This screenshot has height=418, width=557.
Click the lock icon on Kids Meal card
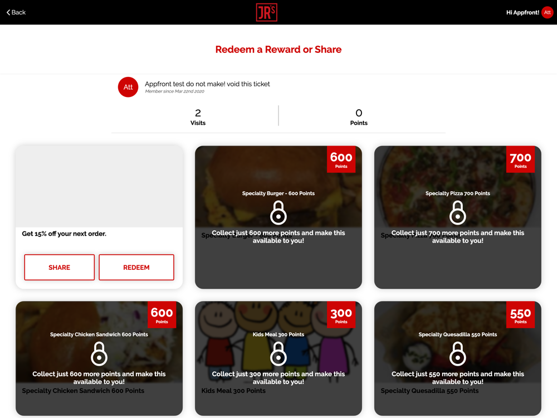click(x=278, y=354)
